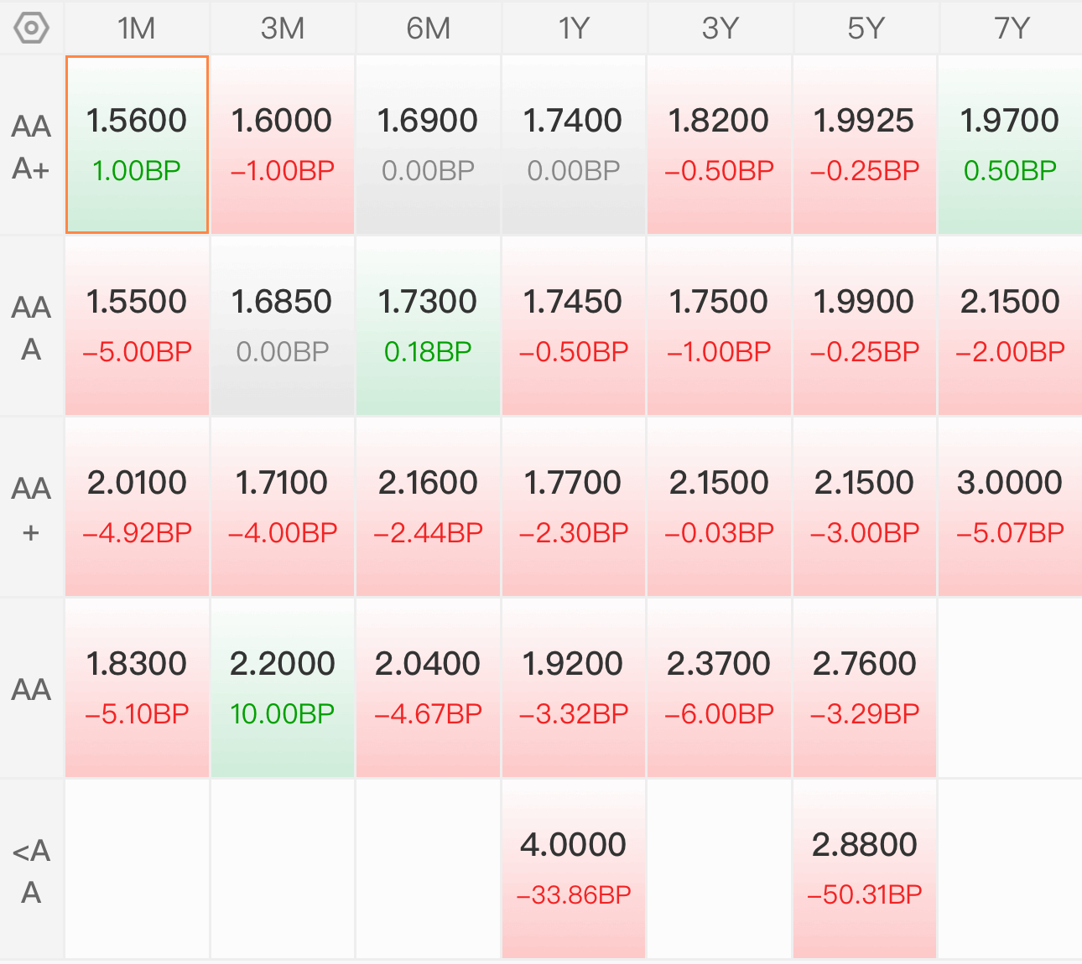Open the 10.00BP green cell under 3M
The width and height of the screenshot is (1082, 964).
[x=283, y=688]
